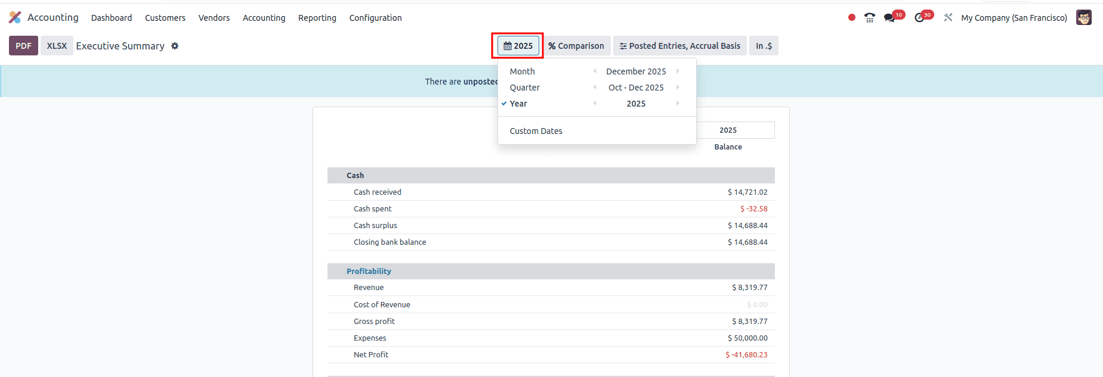
Task: Switch company via My Company (San Francisco)
Action: [x=1014, y=18]
